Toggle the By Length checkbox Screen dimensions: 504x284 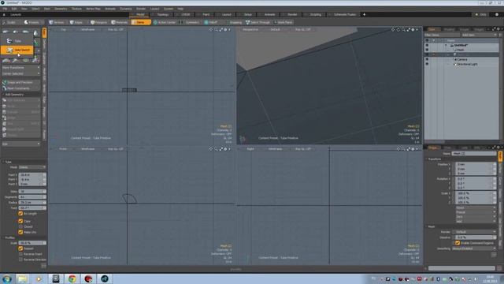point(20,214)
